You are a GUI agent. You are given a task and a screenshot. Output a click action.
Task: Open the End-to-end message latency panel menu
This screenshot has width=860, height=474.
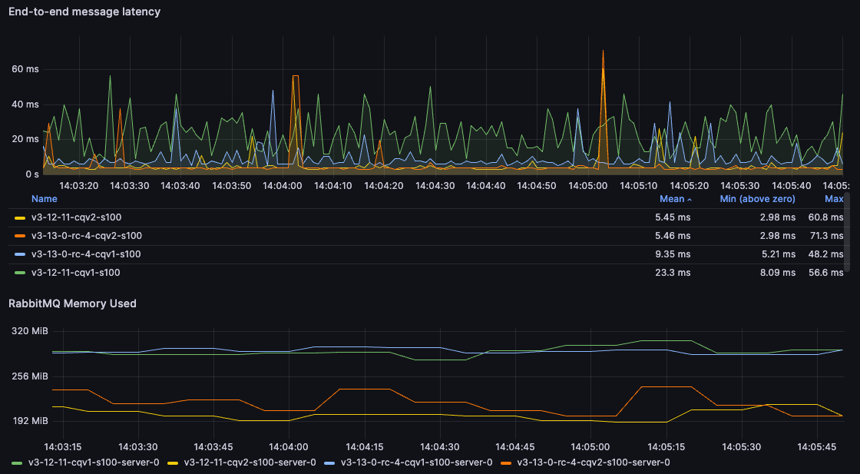pos(84,12)
